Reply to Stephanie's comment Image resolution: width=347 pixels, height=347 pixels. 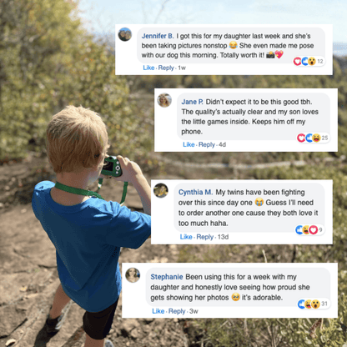(177, 311)
